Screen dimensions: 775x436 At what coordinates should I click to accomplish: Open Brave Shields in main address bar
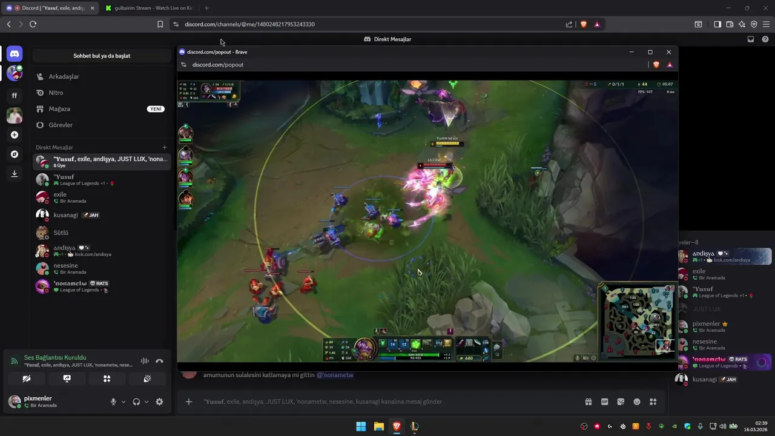click(x=584, y=24)
